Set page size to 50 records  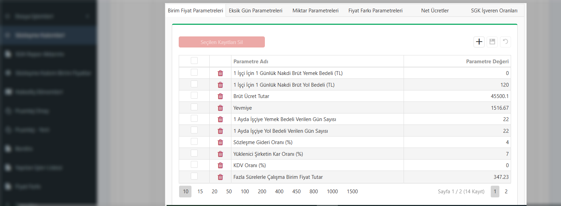tap(229, 192)
